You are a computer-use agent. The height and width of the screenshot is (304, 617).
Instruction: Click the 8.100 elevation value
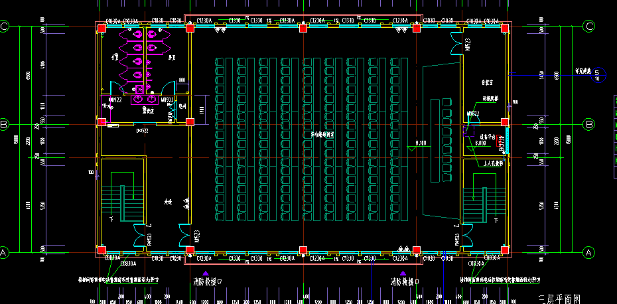tap(421, 143)
